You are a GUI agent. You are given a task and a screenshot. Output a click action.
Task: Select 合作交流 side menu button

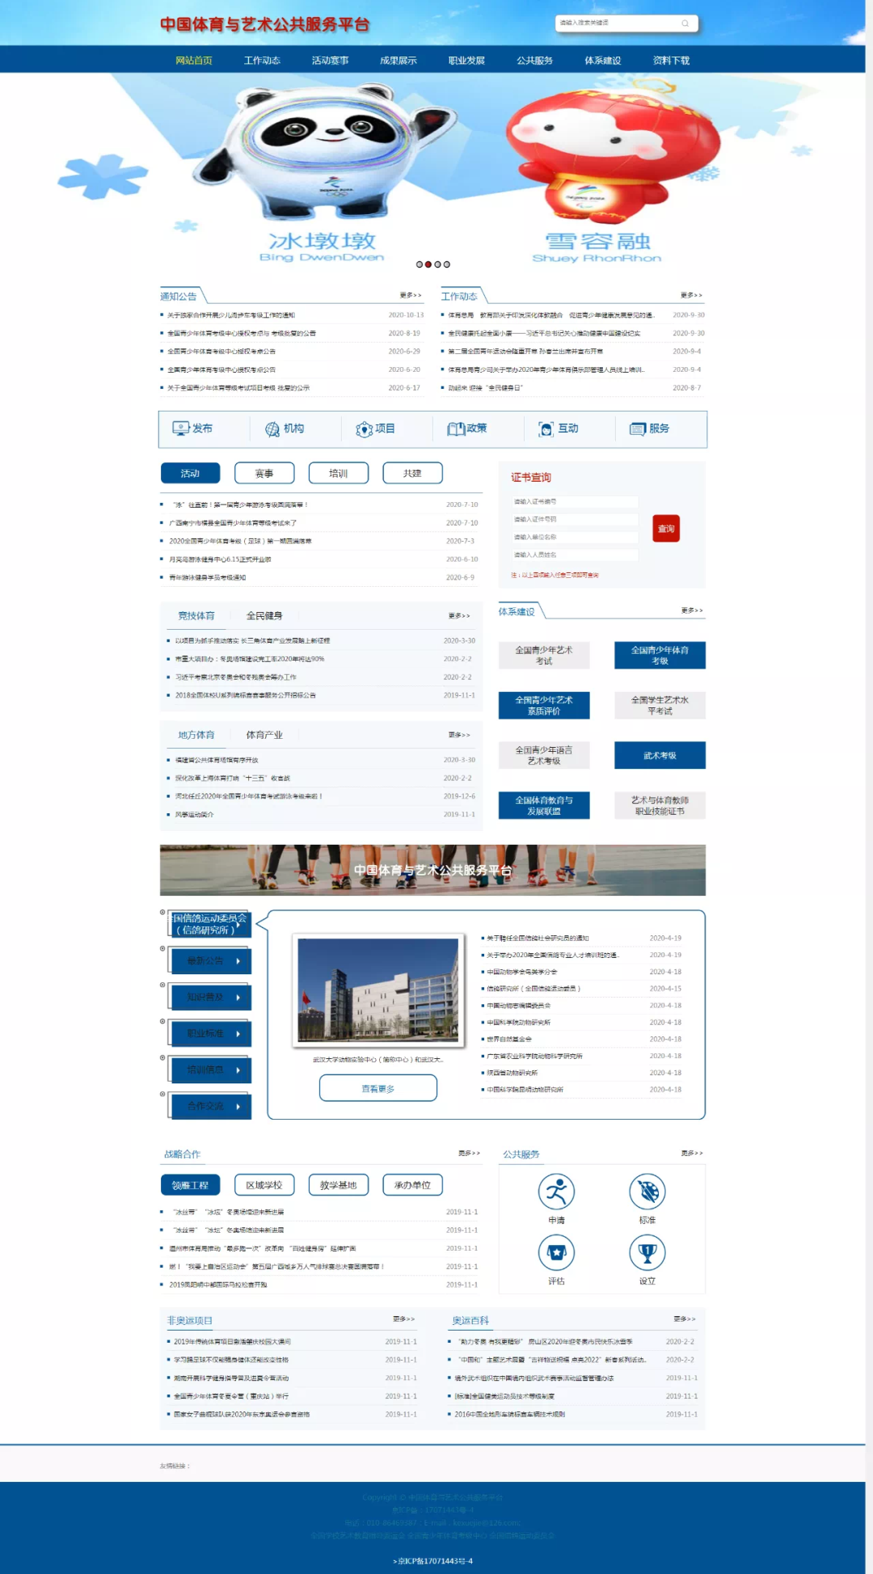tap(211, 1107)
